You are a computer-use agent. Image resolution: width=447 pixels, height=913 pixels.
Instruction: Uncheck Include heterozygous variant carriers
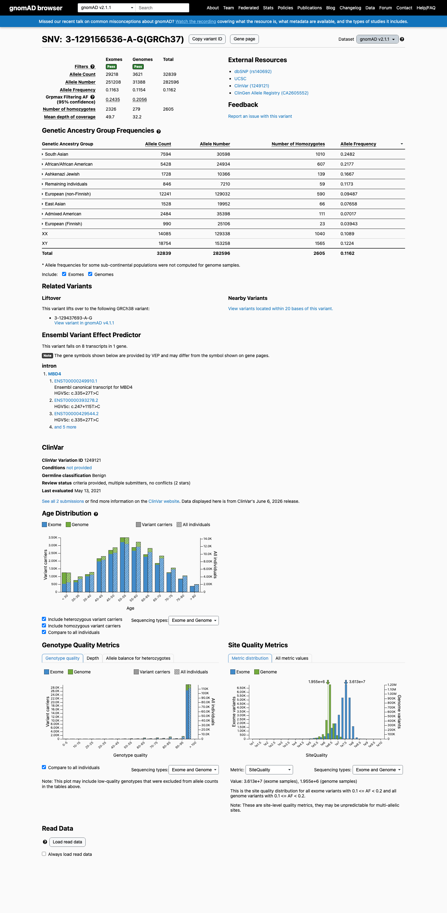pos(44,619)
